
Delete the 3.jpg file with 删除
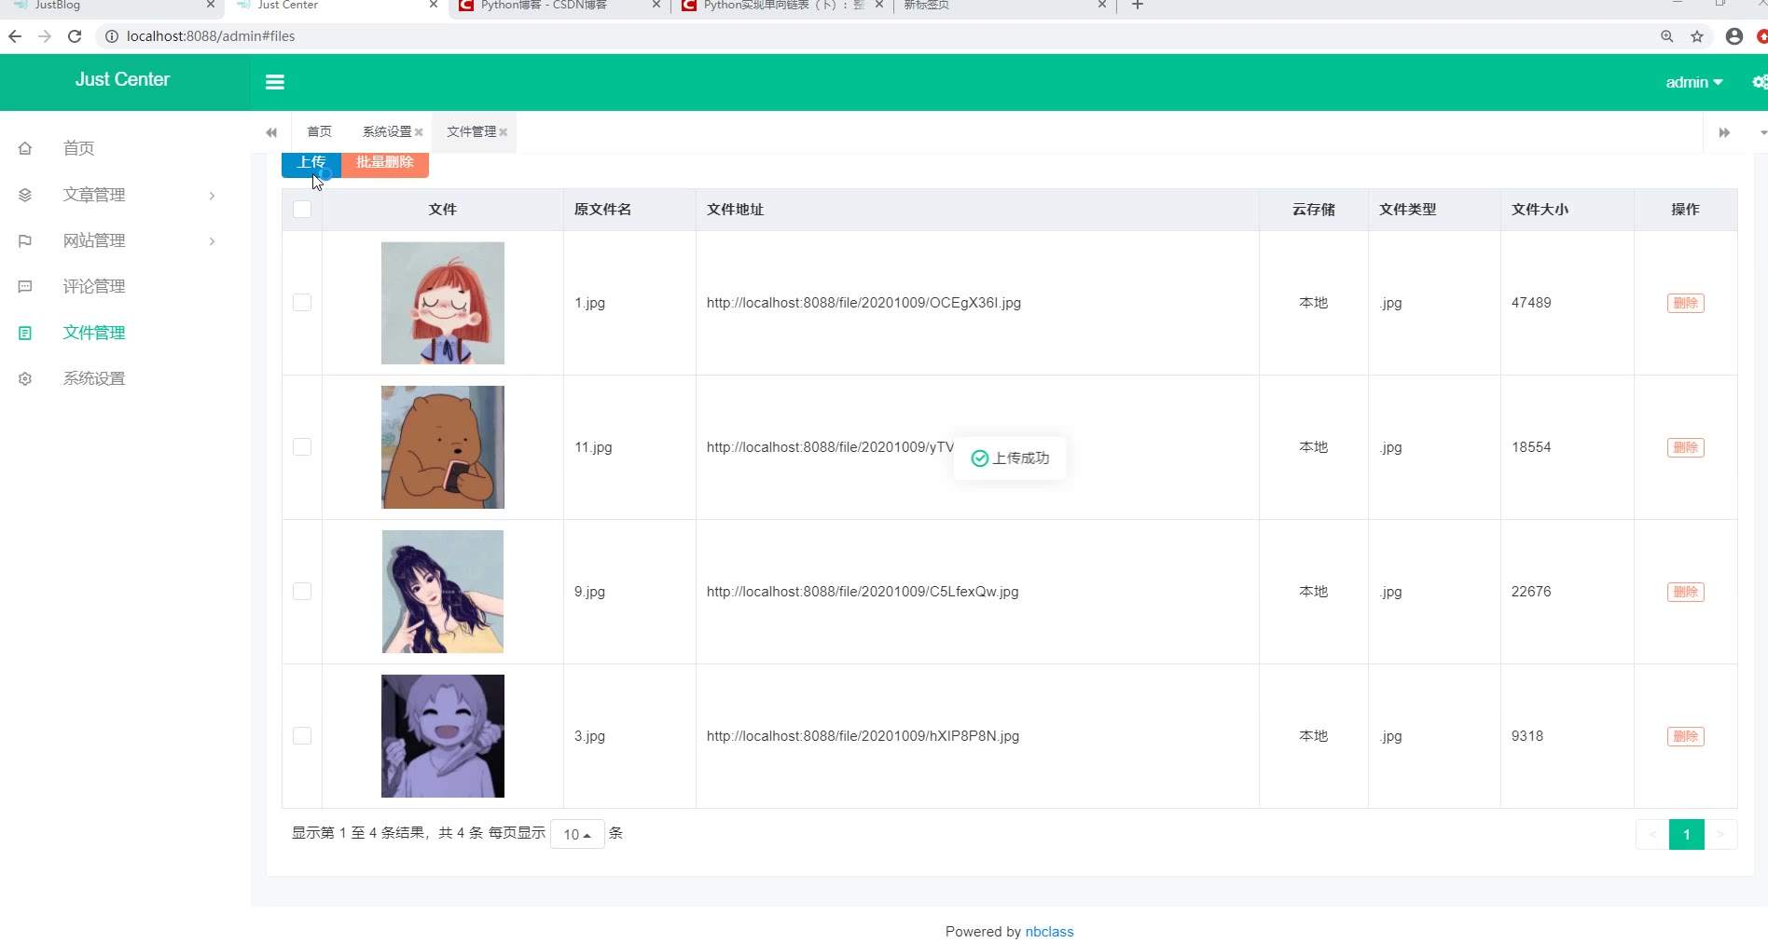1686,736
